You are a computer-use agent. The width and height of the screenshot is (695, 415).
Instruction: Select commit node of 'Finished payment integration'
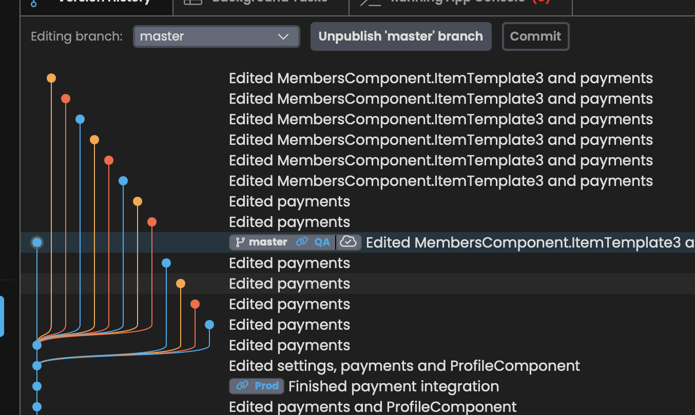[37, 386]
